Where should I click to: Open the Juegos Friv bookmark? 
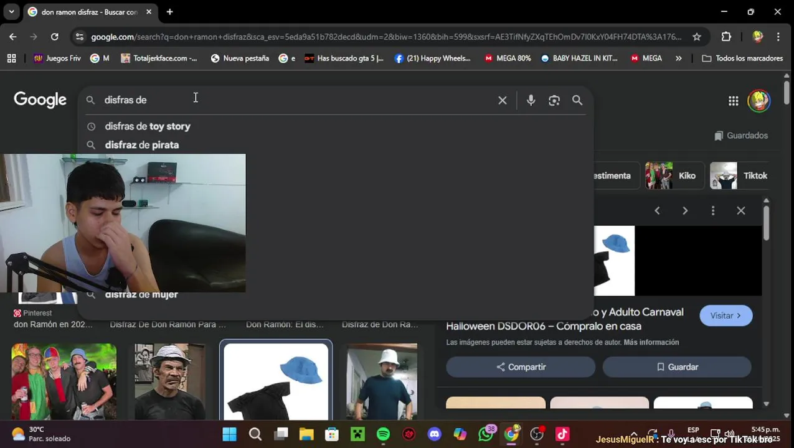[57, 58]
